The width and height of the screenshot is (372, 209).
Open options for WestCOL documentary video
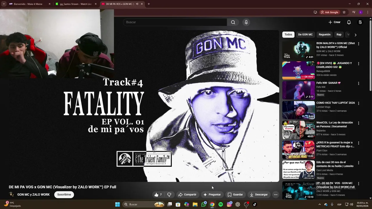click(x=358, y=123)
